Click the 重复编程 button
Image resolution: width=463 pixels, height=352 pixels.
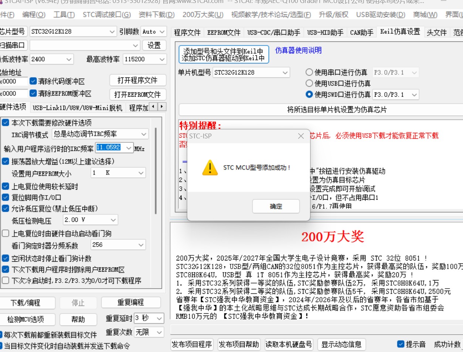pos(131,303)
